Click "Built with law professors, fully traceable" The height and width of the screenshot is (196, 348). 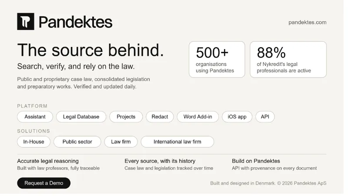click(58, 168)
